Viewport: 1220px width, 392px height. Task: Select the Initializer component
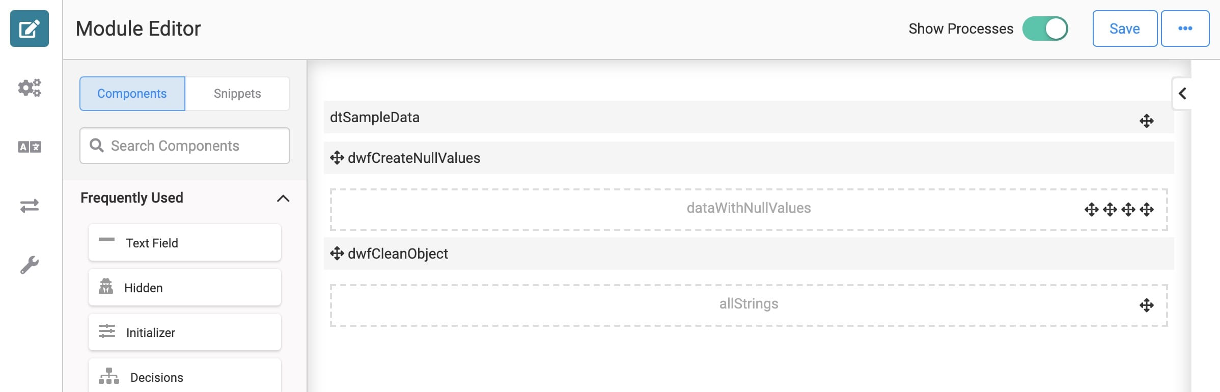click(x=185, y=332)
